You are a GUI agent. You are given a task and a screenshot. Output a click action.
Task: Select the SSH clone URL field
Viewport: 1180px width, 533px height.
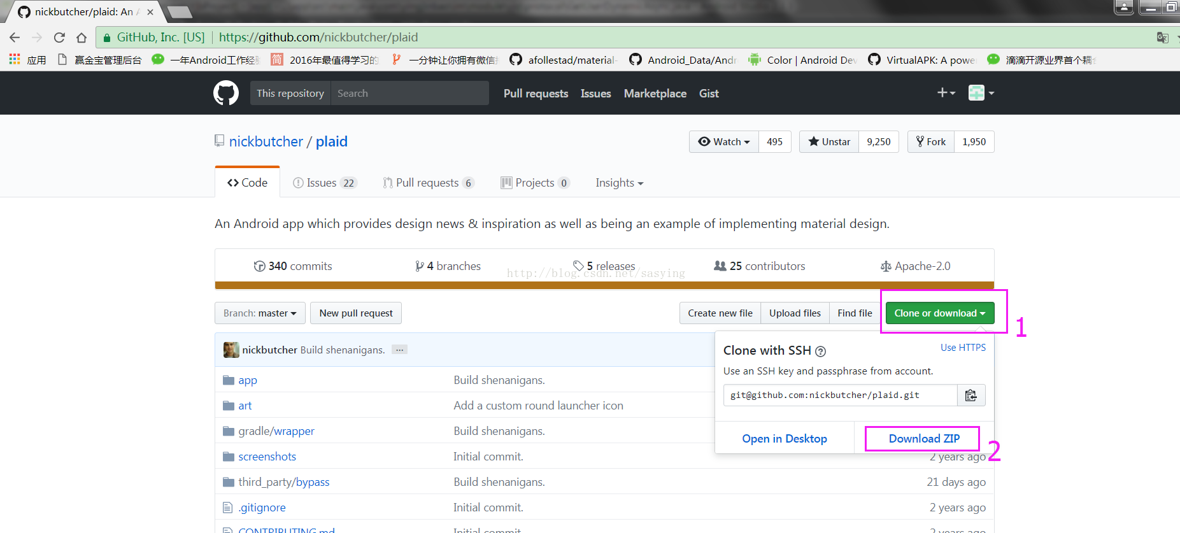click(841, 395)
